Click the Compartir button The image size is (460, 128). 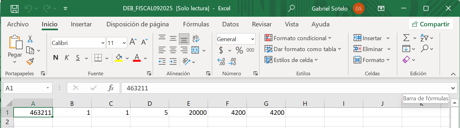tap(431, 24)
